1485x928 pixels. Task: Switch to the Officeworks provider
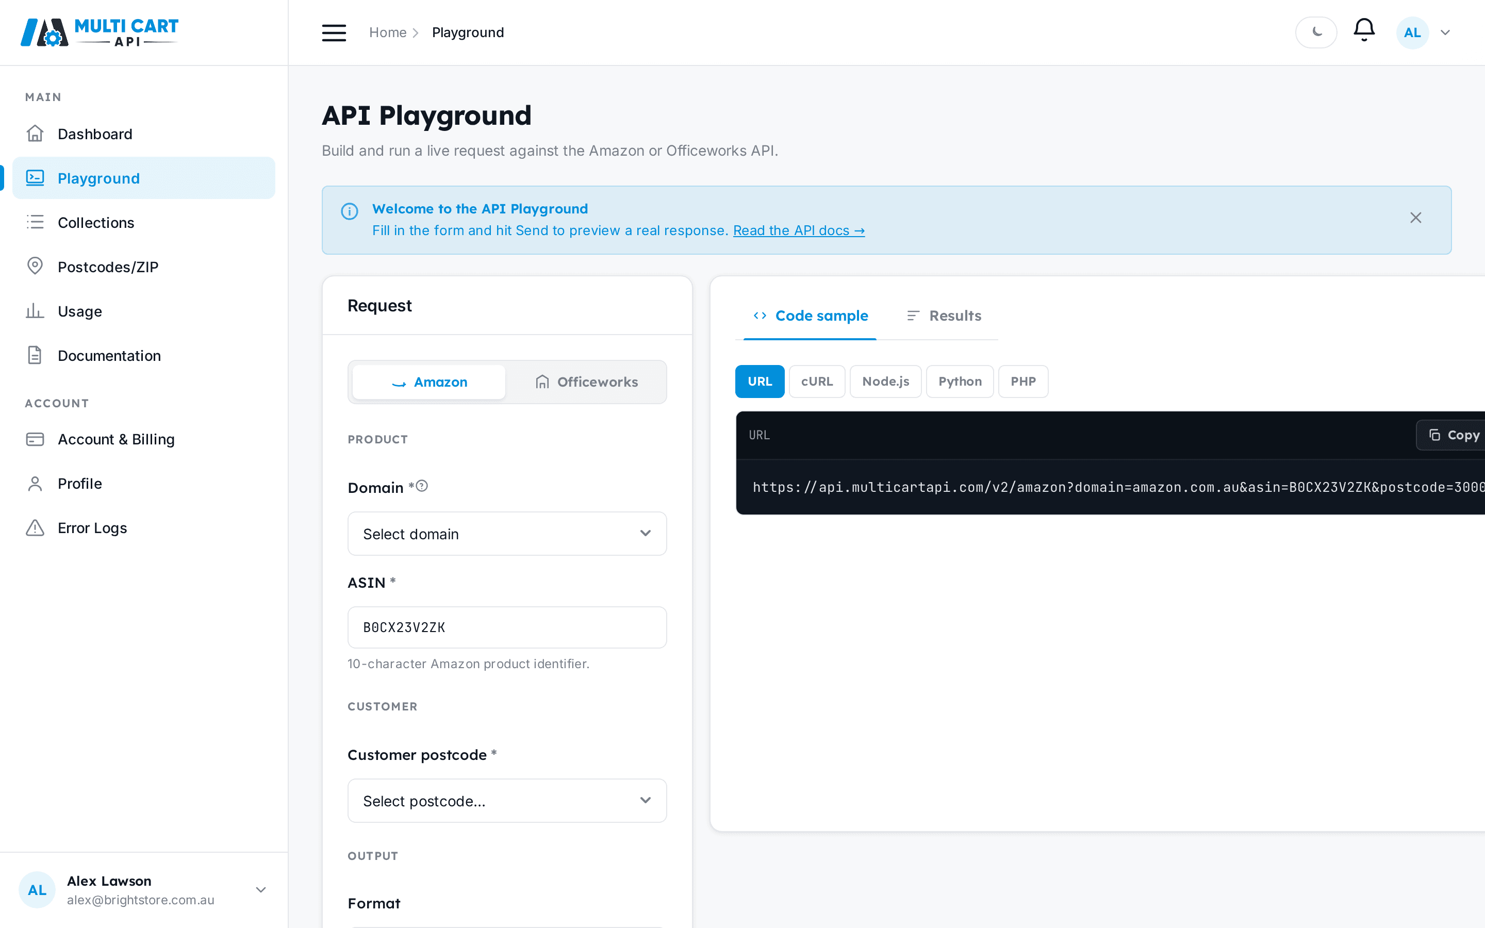pos(586,382)
